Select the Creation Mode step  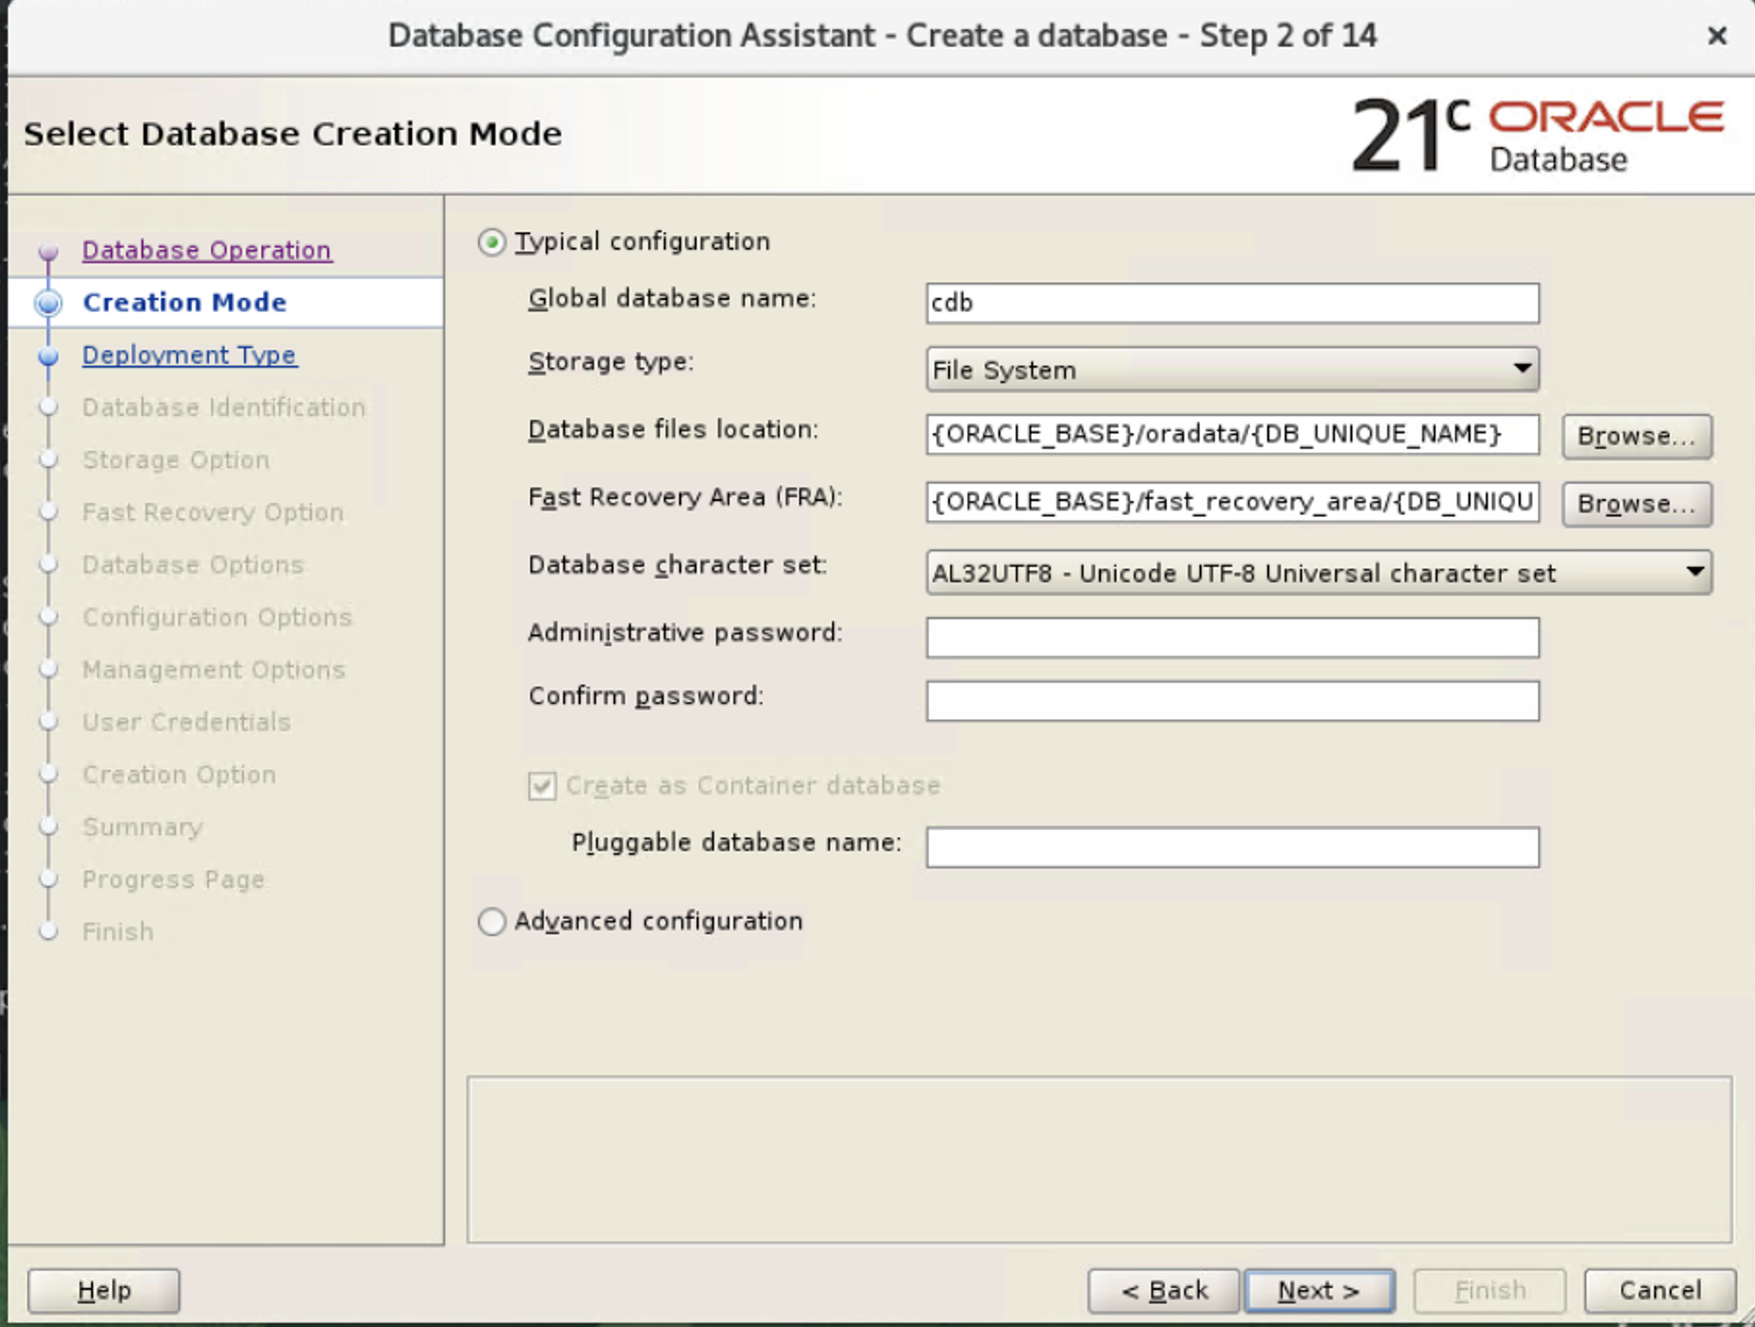click(184, 302)
